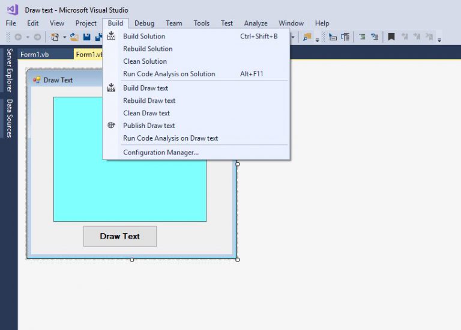
Task: Open the New Project dropdown arrow
Action: (64, 37)
